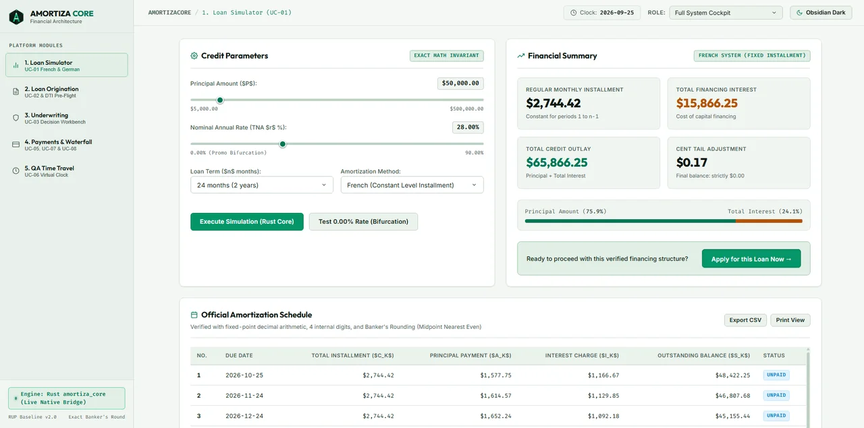Open Print View of the schedule
The image size is (864, 428).
pyautogui.click(x=790, y=320)
